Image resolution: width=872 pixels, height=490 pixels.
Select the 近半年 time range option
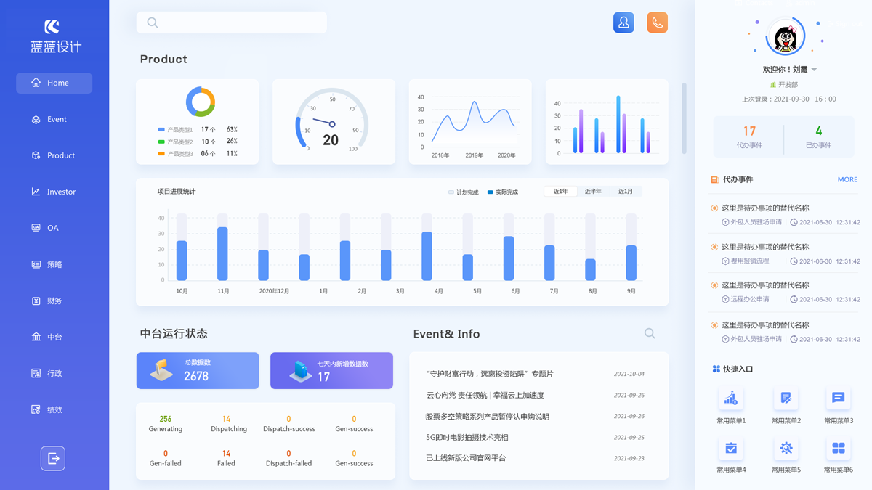(593, 192)
